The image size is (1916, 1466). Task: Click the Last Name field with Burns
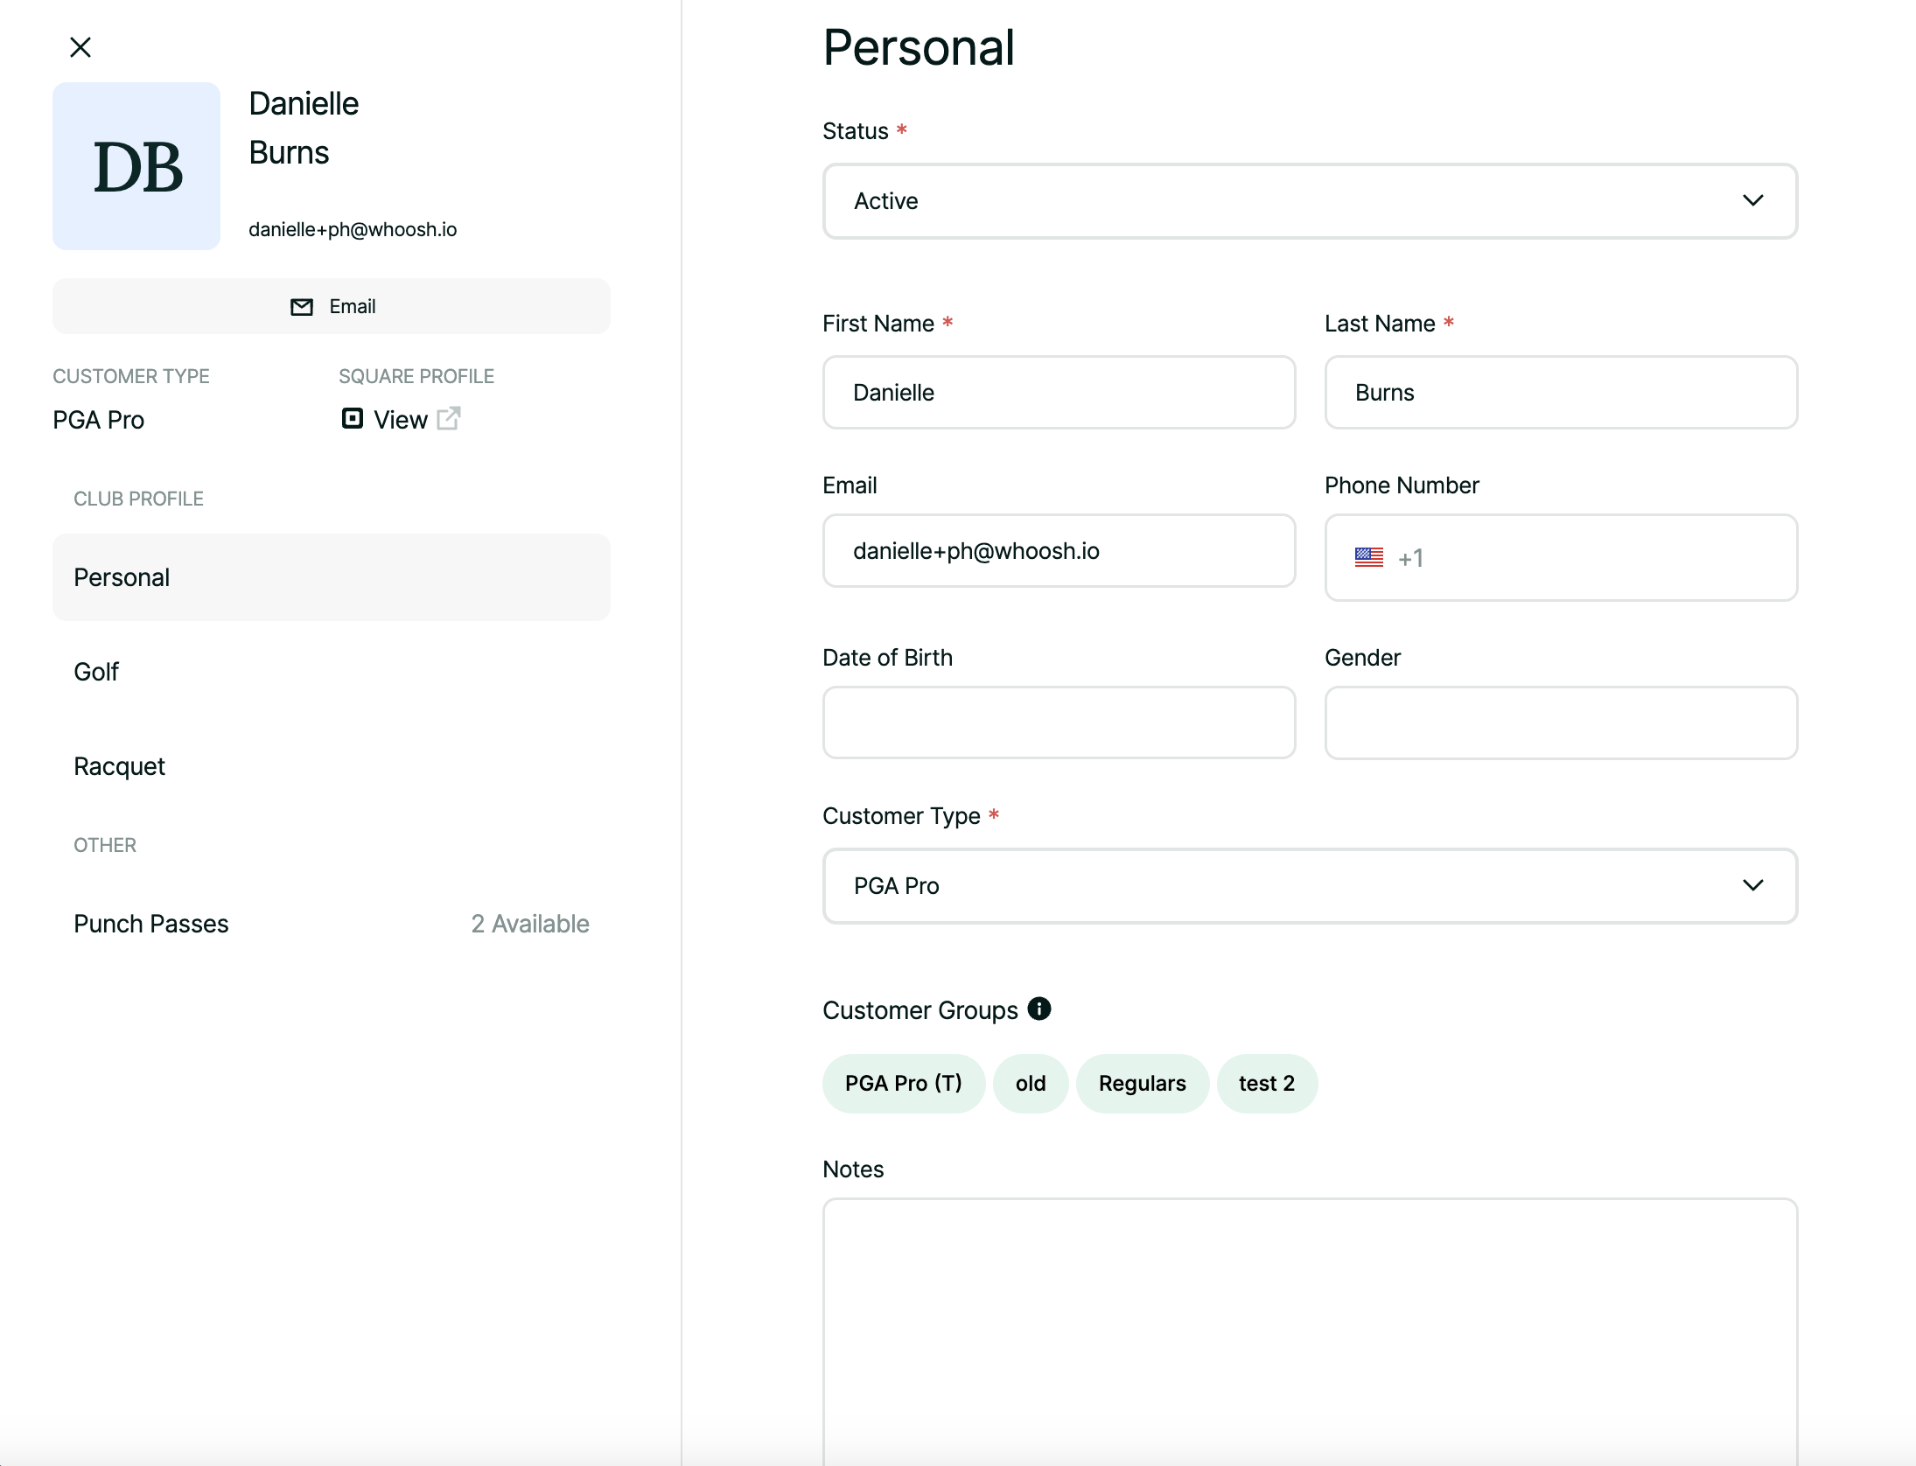click(x=1561, y=393)
